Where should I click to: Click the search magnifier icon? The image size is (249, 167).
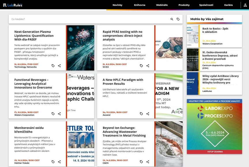[x=172, y=19]
